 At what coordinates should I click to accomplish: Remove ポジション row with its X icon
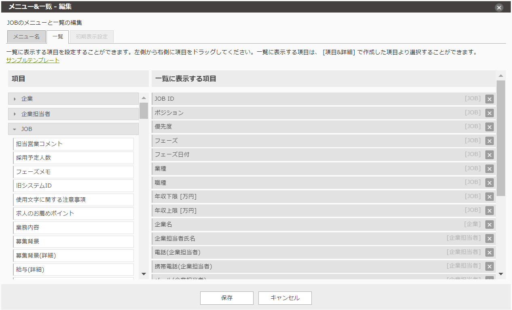[489, 113]
